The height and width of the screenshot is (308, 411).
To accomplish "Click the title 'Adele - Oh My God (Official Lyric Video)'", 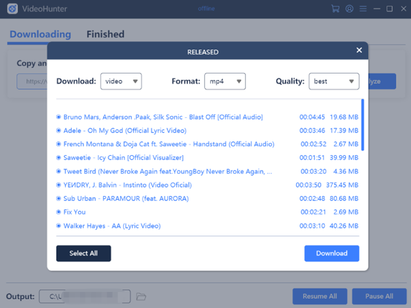I will tap(125, 130).
